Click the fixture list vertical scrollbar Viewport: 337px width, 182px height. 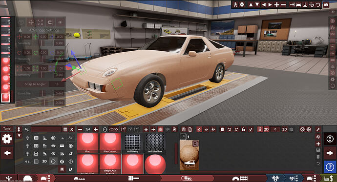(x=176, y=153)
